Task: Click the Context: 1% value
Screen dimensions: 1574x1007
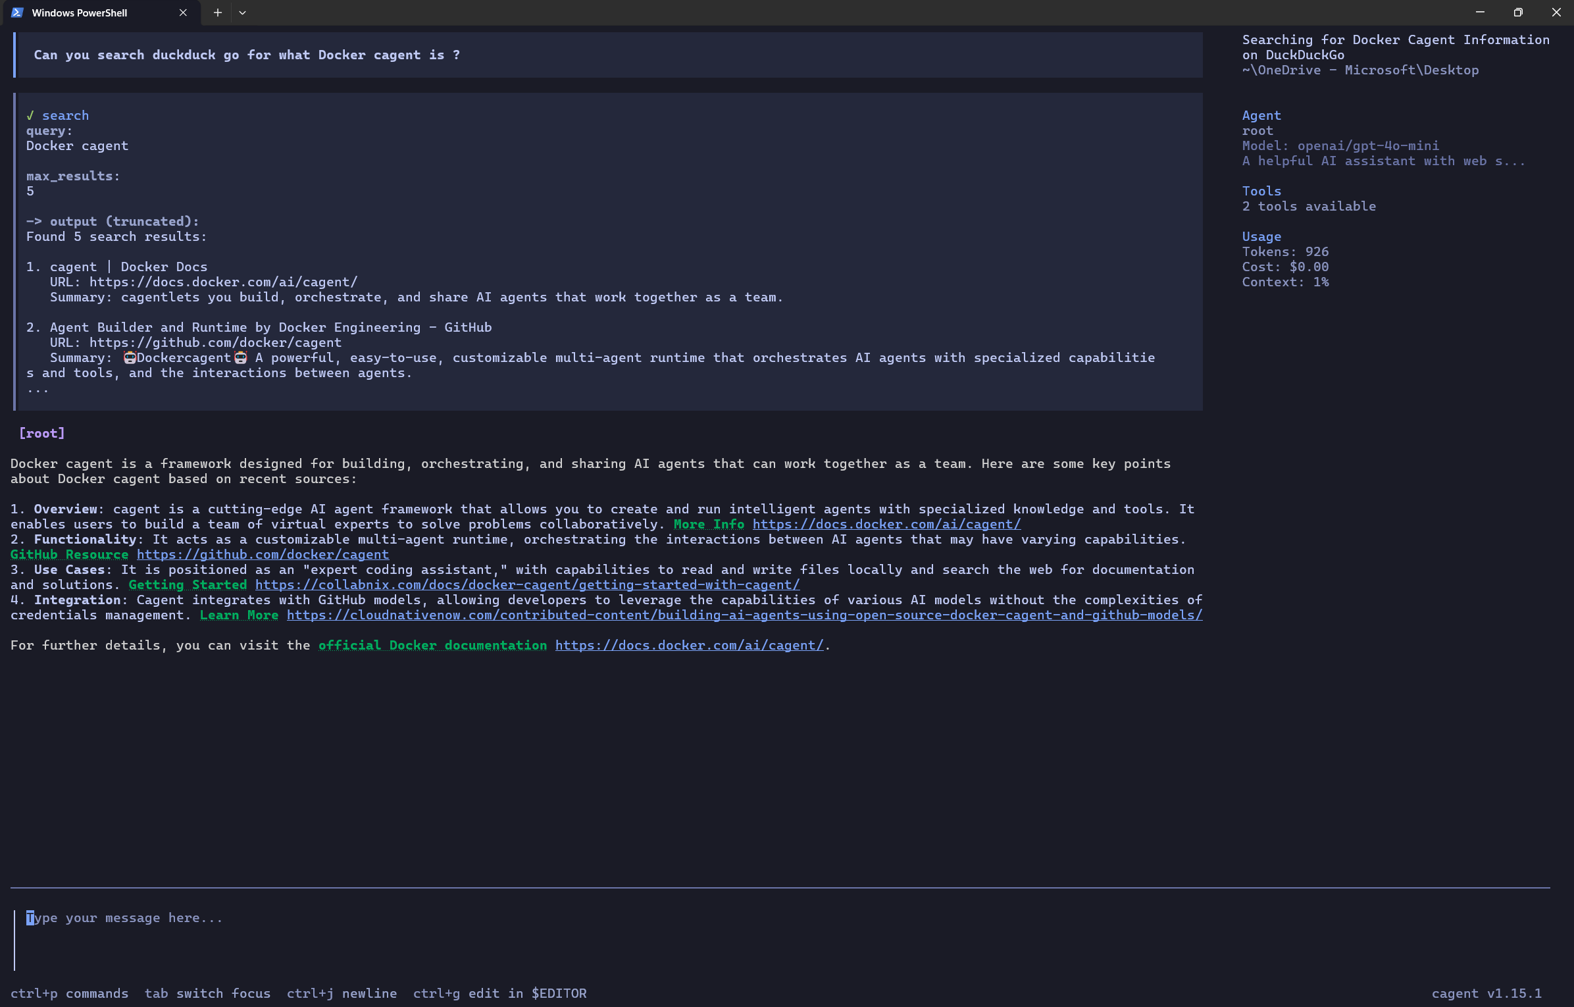Action: [1285, 282]
